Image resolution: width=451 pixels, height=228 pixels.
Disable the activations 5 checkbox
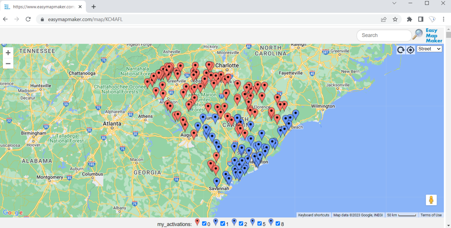point(260,224)
